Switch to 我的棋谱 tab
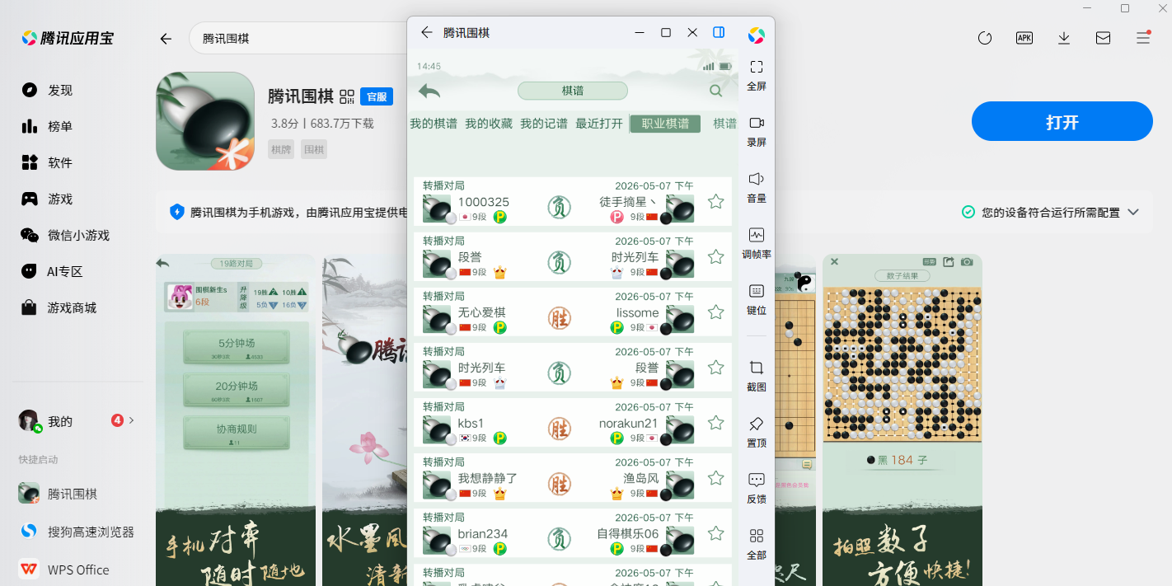 point(434,124)
